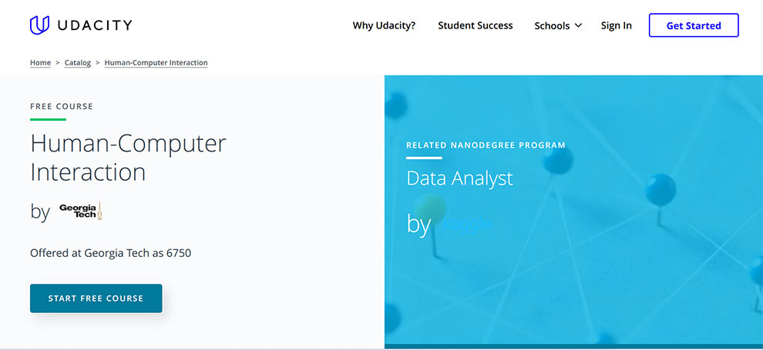Click the Related Nanodegree Program label
This screenshot has width=763, height=350.
pyautogui.click(x=486, y=145)
